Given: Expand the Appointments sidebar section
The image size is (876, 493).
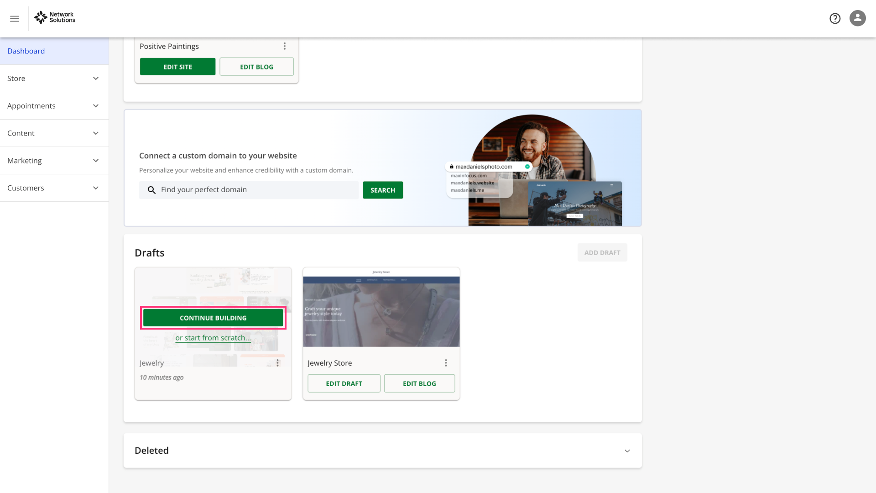Looking at the screenshot, I should 54,106.
